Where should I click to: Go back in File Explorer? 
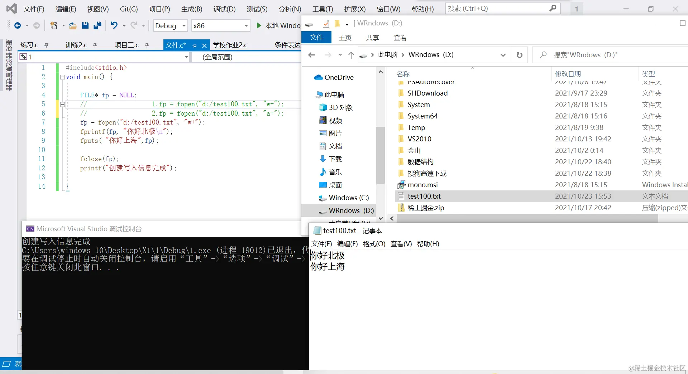point(312,55)
